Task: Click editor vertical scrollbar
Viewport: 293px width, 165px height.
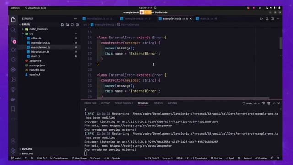Action: pos(281,43)
